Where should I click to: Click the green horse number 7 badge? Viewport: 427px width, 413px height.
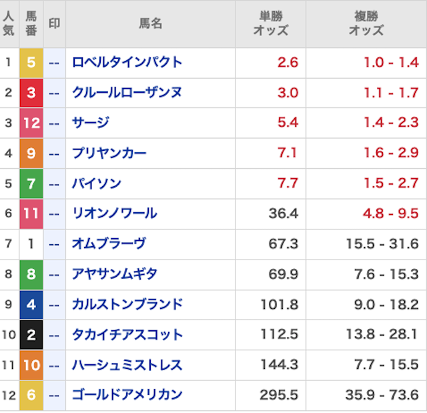pyautogui.click(x=31, y=183)
